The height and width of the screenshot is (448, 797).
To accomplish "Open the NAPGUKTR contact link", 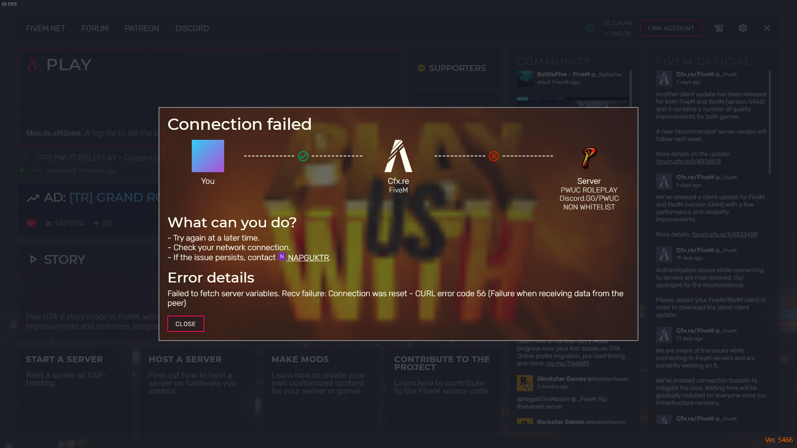I will coord(308,258).
